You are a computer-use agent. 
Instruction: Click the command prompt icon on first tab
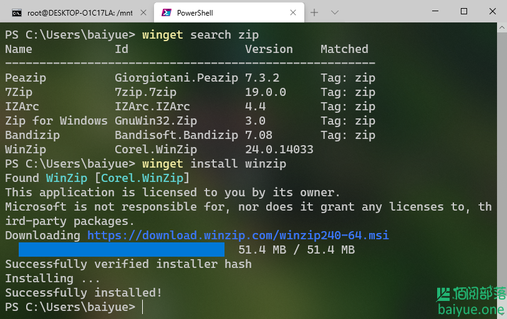point(16,13)
